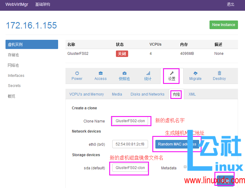Open the 统计 statistics chart icon
The height and width of the screenshot is (188, 245).
tap(148, 76)
